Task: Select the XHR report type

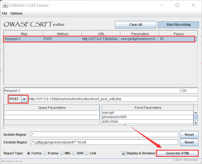Action: (x=74, y=153)
